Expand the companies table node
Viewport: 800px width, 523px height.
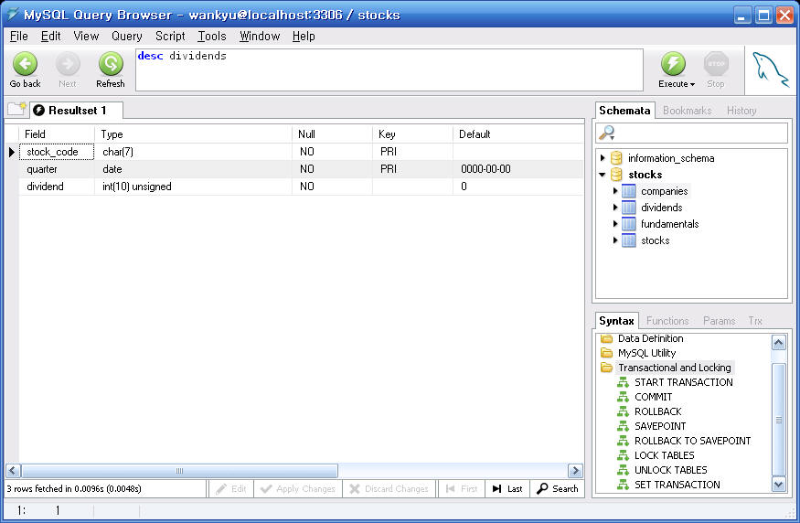click(615, 191)
